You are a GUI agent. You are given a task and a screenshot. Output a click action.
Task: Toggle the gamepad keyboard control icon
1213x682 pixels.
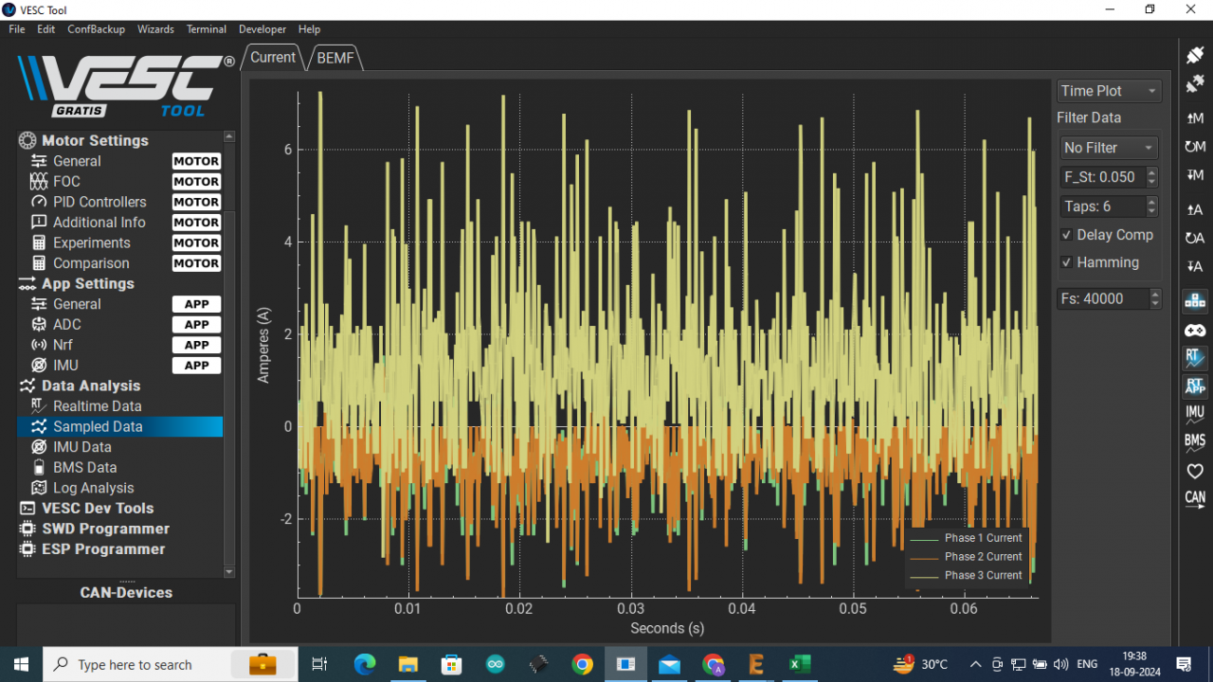tap(1195, 331)
